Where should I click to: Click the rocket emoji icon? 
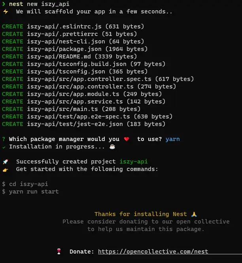point(5,162)
